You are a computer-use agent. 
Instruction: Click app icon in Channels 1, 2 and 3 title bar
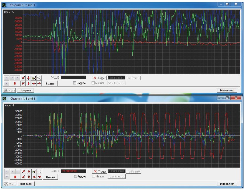[x=4, y=5]
